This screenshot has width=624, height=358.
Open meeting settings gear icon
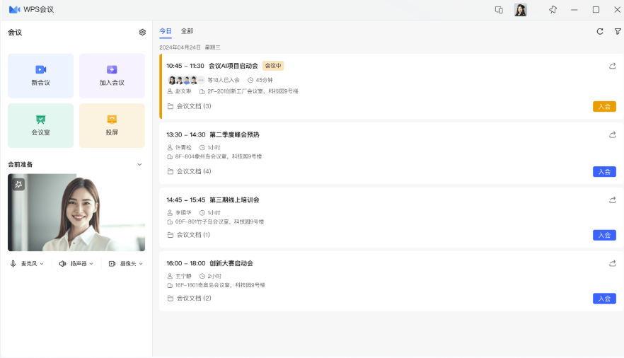click(x=142, y=33)
